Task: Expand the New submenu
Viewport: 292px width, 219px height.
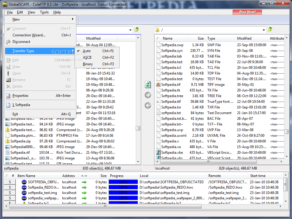Action: point(40,19)
